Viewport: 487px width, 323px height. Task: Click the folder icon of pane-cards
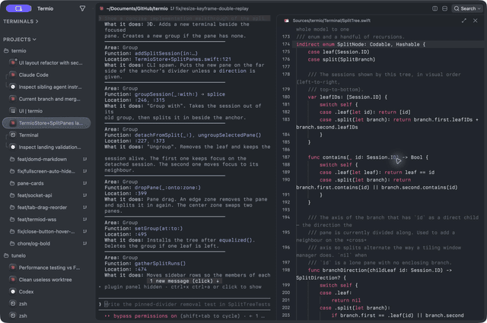click(12, 183)
